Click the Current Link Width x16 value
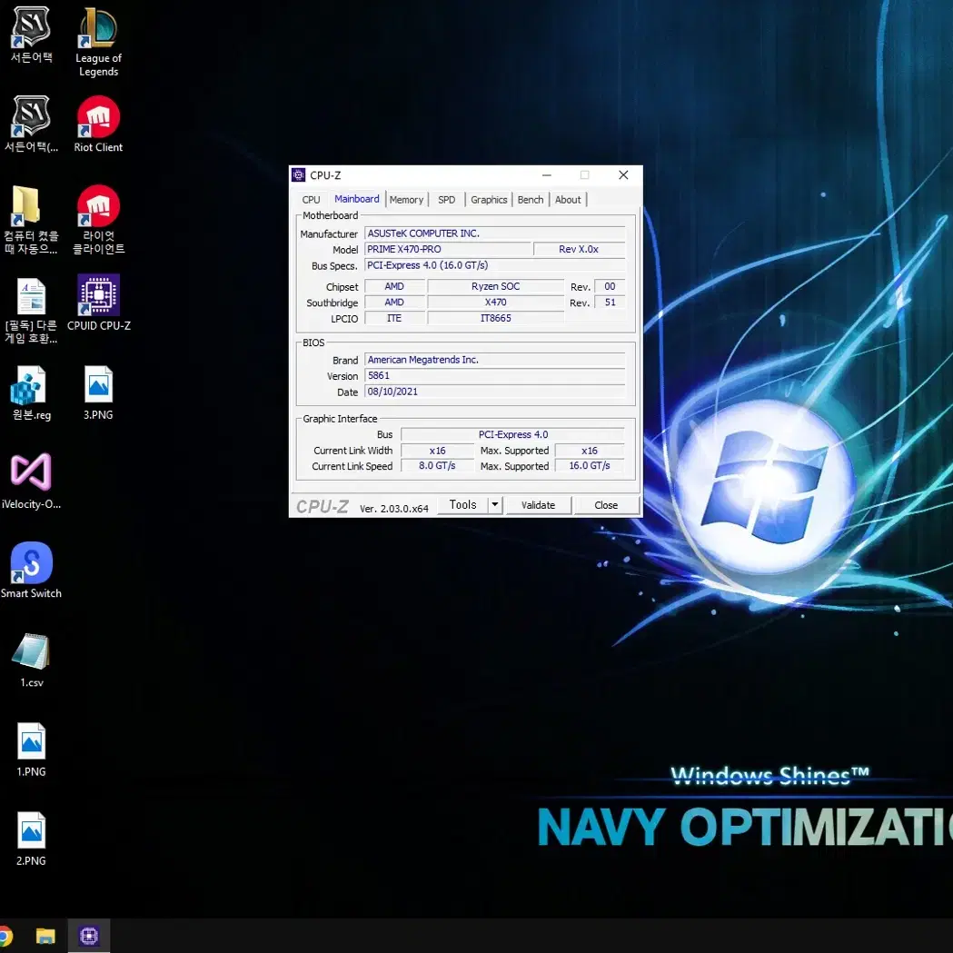This screenshot has height=953, width=953. click(438, 451)
